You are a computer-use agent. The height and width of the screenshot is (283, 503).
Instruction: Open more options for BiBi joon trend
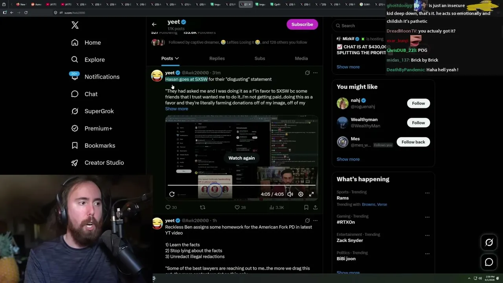(427, 254)
